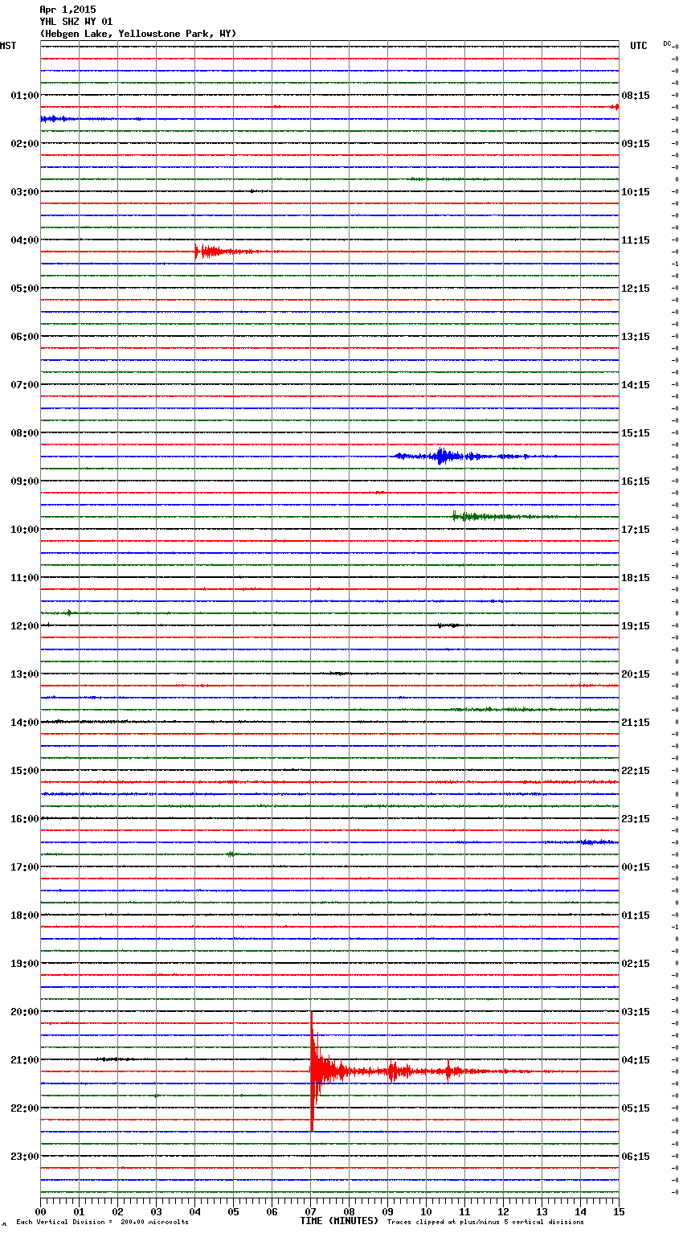
Task: Click the 'UTC' time zone label
Action: 639,46
